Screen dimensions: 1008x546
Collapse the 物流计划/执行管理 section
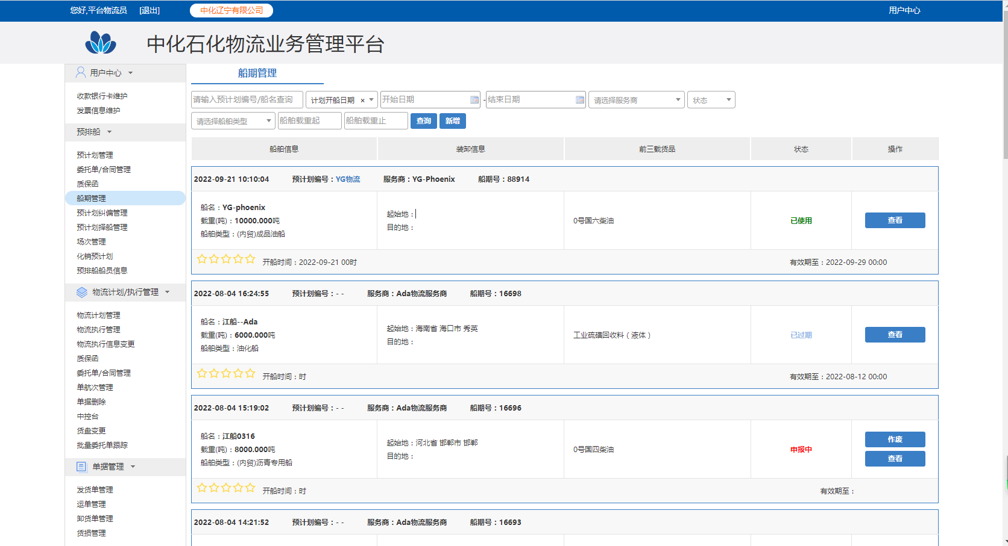click(x=167, y=292)
